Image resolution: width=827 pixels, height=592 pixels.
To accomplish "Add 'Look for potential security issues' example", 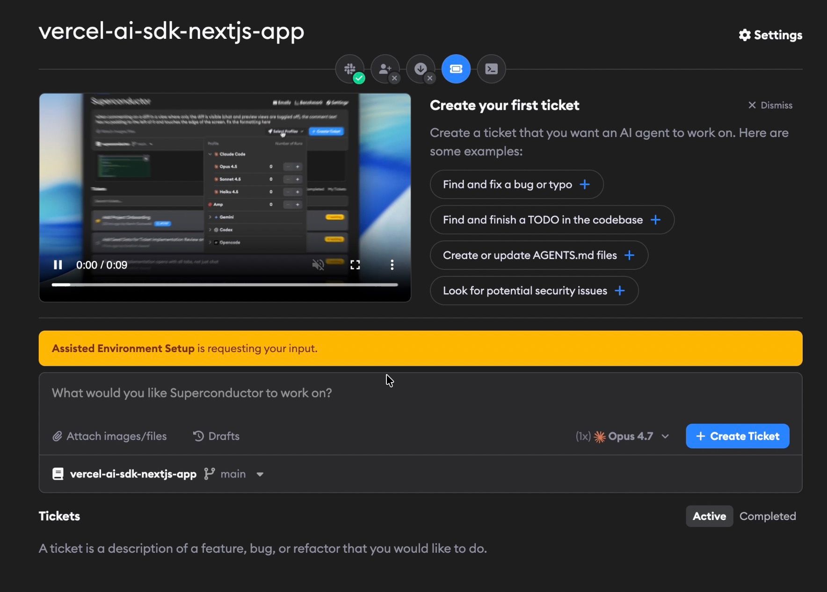I will click(534, 291).
